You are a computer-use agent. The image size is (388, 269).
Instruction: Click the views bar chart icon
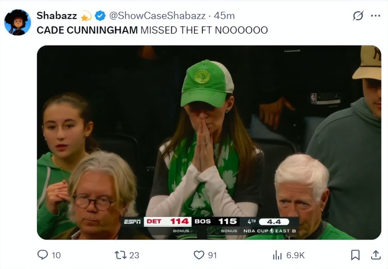point(277,255)
